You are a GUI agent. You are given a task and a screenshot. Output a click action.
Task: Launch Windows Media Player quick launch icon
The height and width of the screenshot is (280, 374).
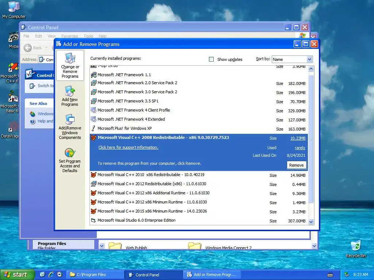coord(60,275)
